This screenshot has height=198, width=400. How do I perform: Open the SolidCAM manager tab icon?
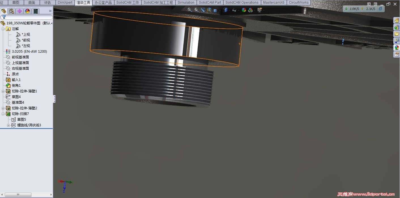pos(35,11)
